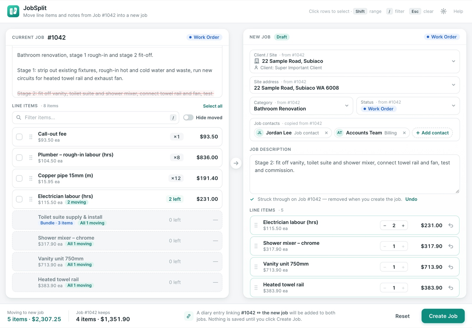Grab the Copper pipe 15mm drag handle
Screen dimensions: 472x328
[x=31, y=178]
